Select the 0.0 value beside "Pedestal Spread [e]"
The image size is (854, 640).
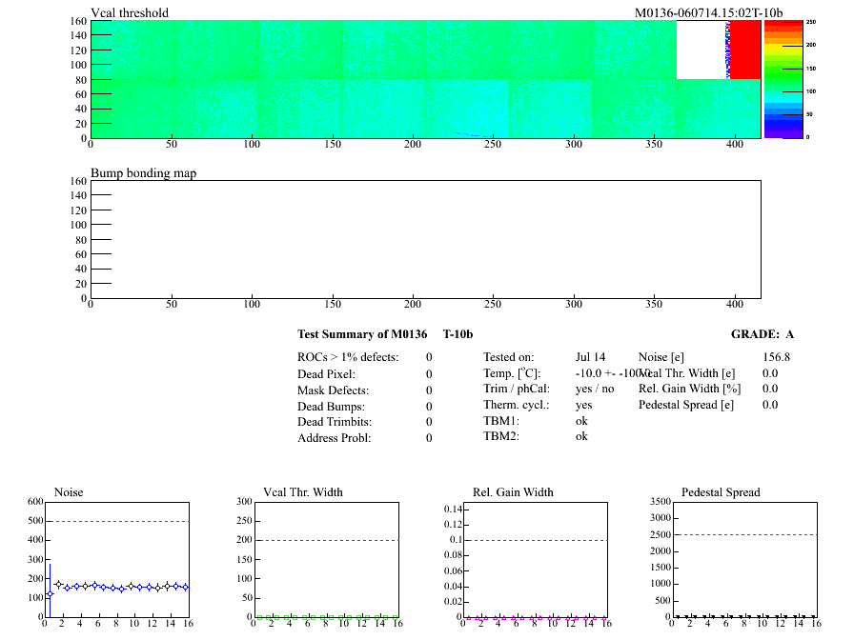(770, 405)
